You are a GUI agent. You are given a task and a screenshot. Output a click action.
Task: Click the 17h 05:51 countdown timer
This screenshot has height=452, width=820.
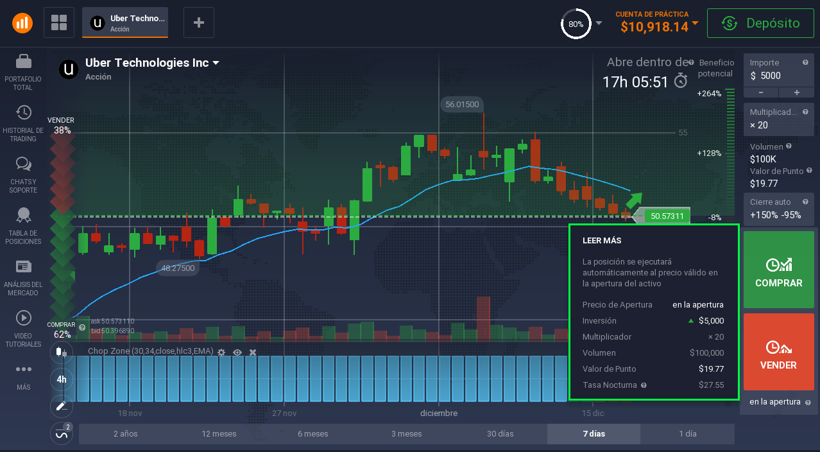(x=635, y=82)
